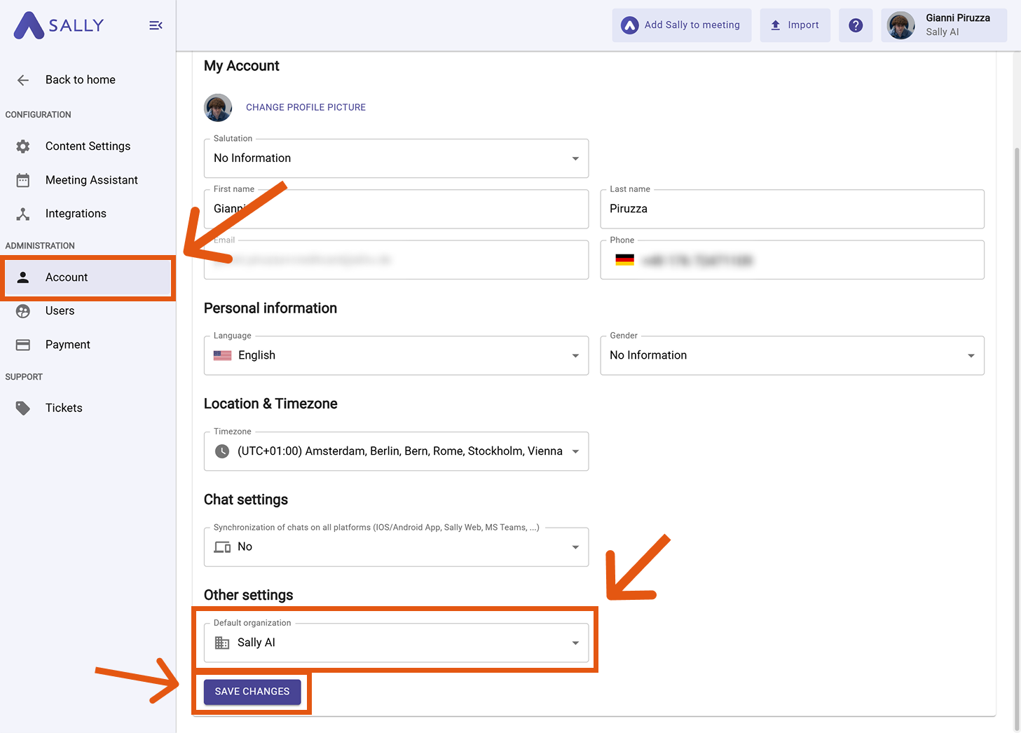
Task: Click the Content Settings gear icon
Action: coord(23,146)
